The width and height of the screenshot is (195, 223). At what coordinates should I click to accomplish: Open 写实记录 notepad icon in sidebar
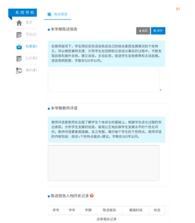tap(19, 35)
